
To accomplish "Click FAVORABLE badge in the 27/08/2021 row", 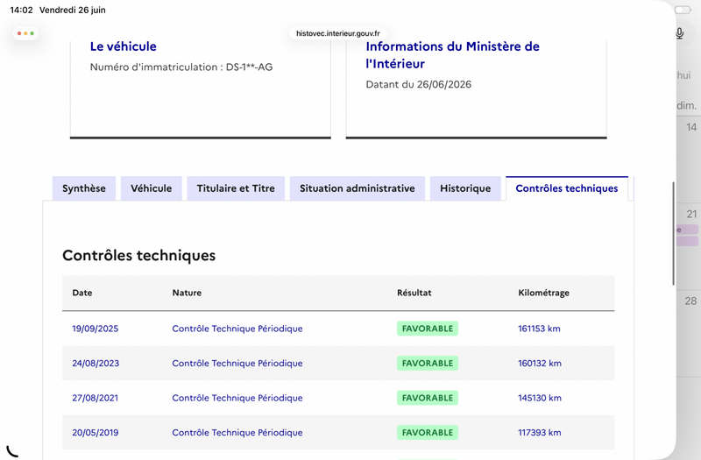I will (x=428, y=398).
